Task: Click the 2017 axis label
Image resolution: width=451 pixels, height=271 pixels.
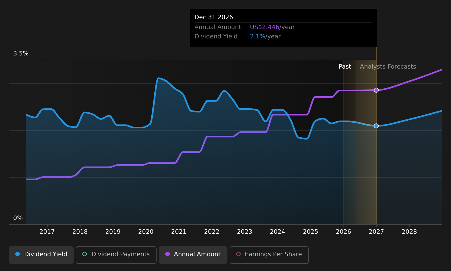Action: 47,232
